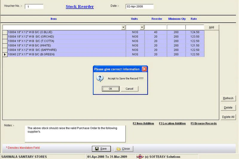Open the Item combo box dropdown arrow
The image size is (239, 159).
(123, 27)
